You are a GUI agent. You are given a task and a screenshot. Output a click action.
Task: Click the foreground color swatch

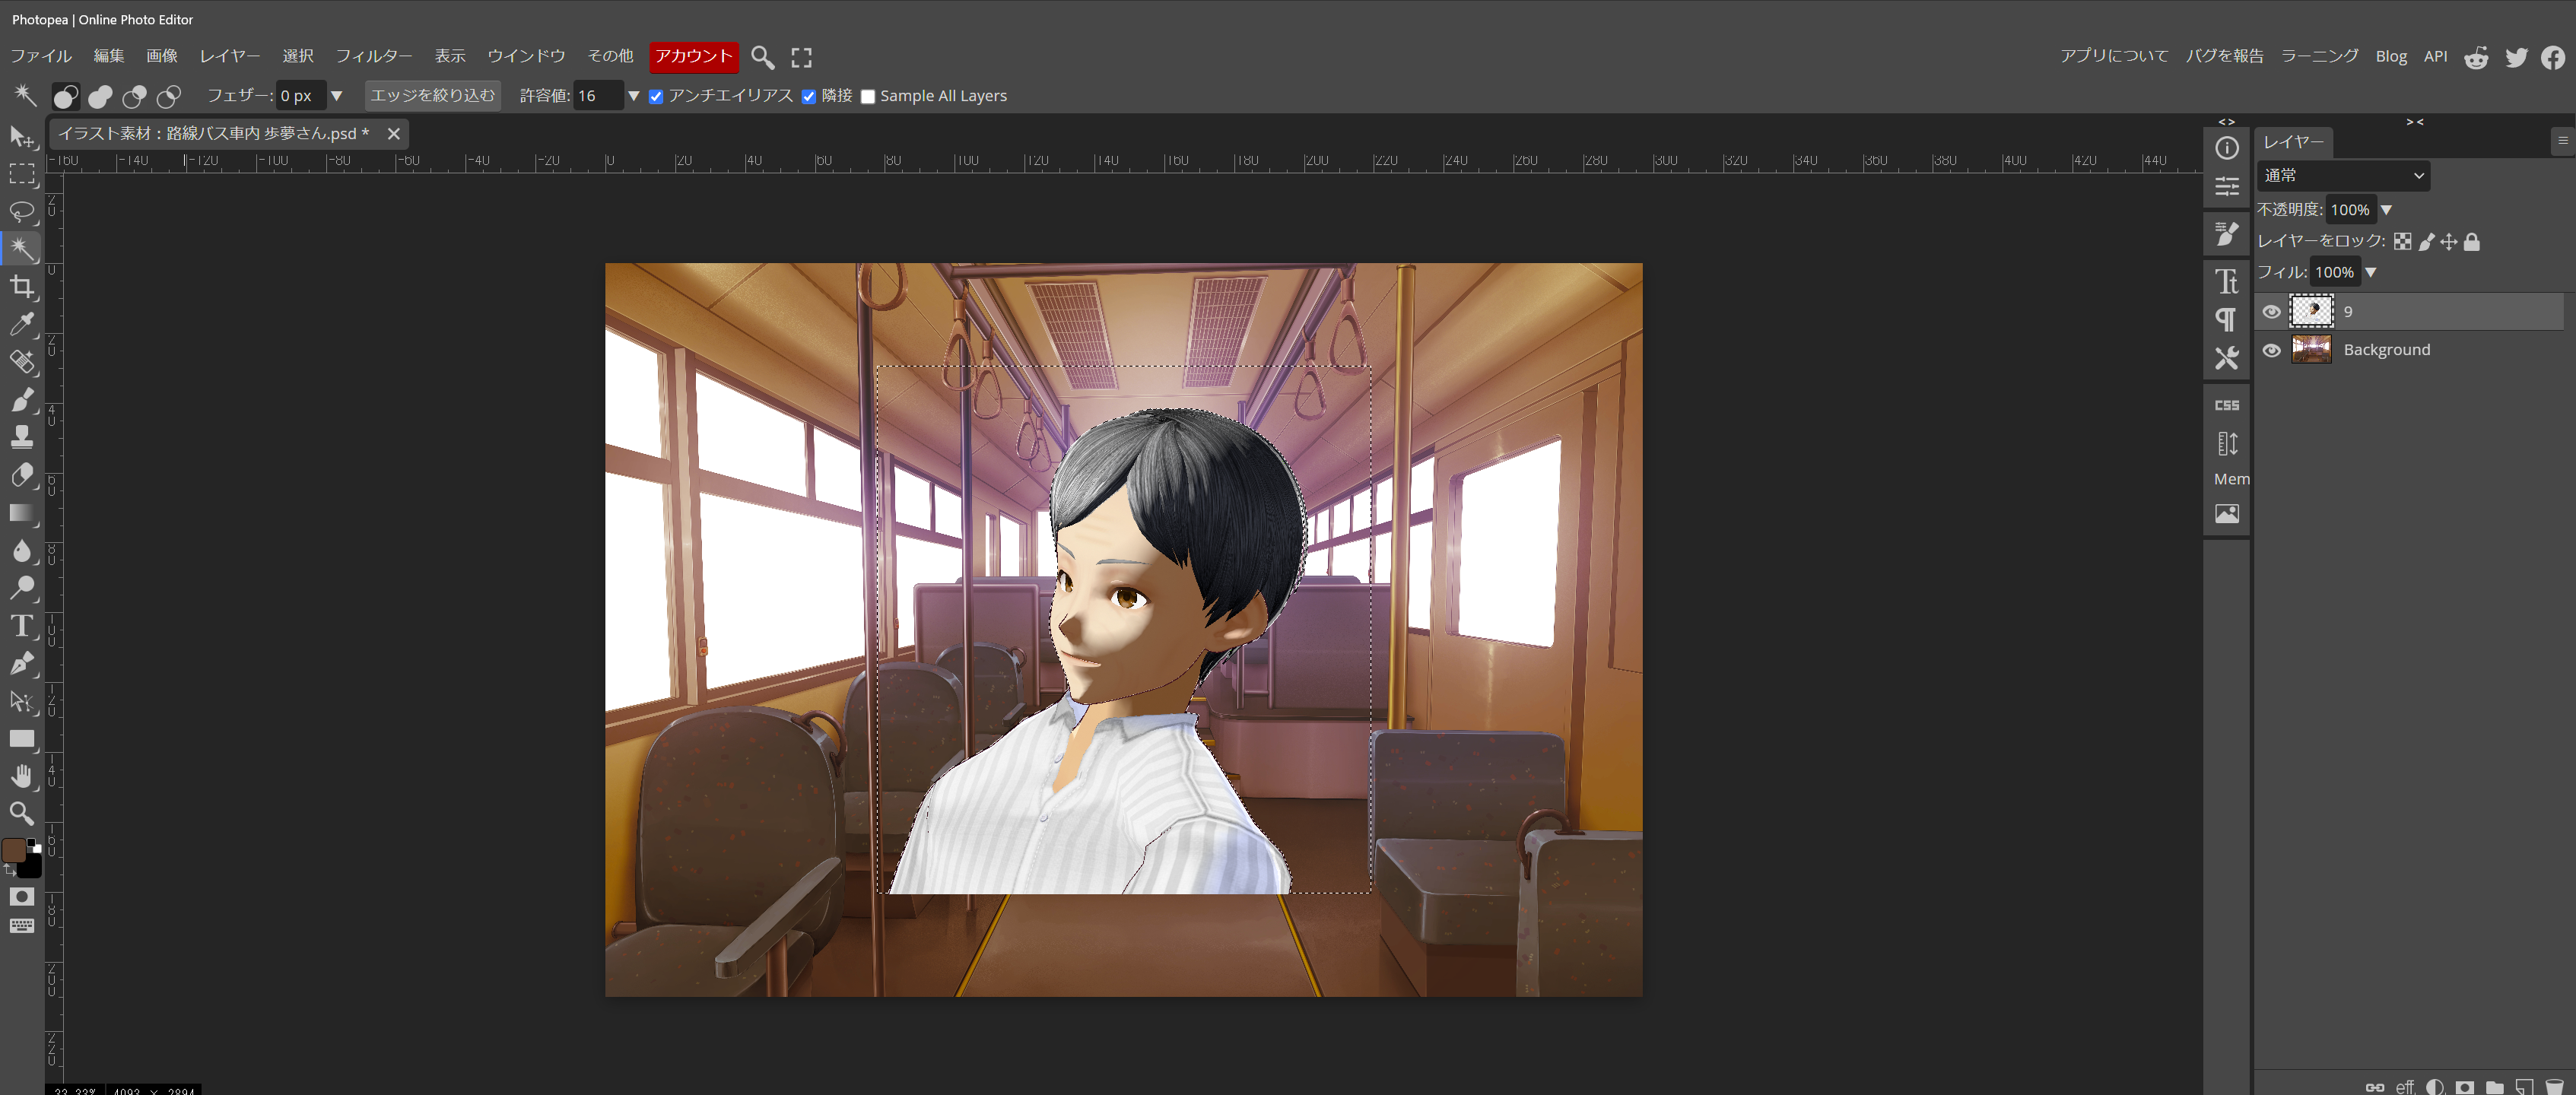click(14, 850)
